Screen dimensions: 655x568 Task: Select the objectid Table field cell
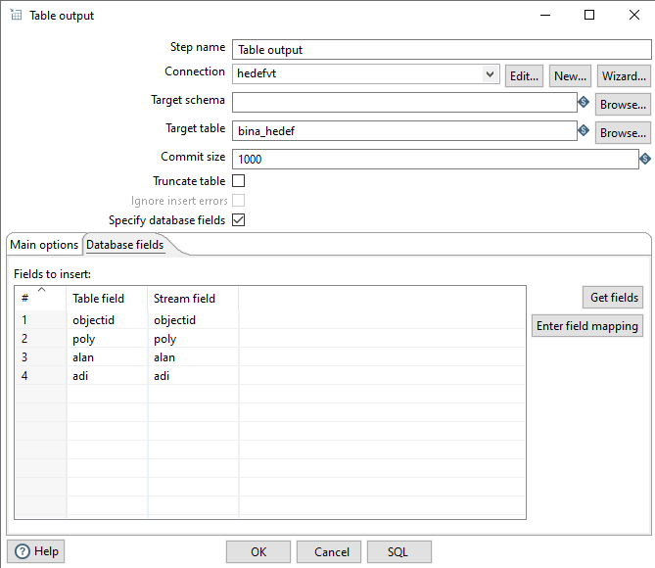coord(107,319)
